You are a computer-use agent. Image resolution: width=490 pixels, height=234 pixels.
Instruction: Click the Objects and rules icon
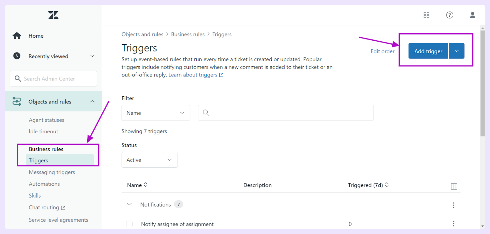pyautogui.click(x=17, y=102)
